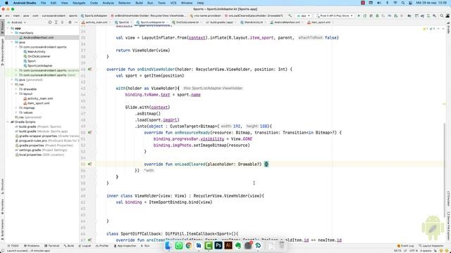The image size is (451, 253).
Task: Open Evernote from the dock
Action: click(238, 245)
